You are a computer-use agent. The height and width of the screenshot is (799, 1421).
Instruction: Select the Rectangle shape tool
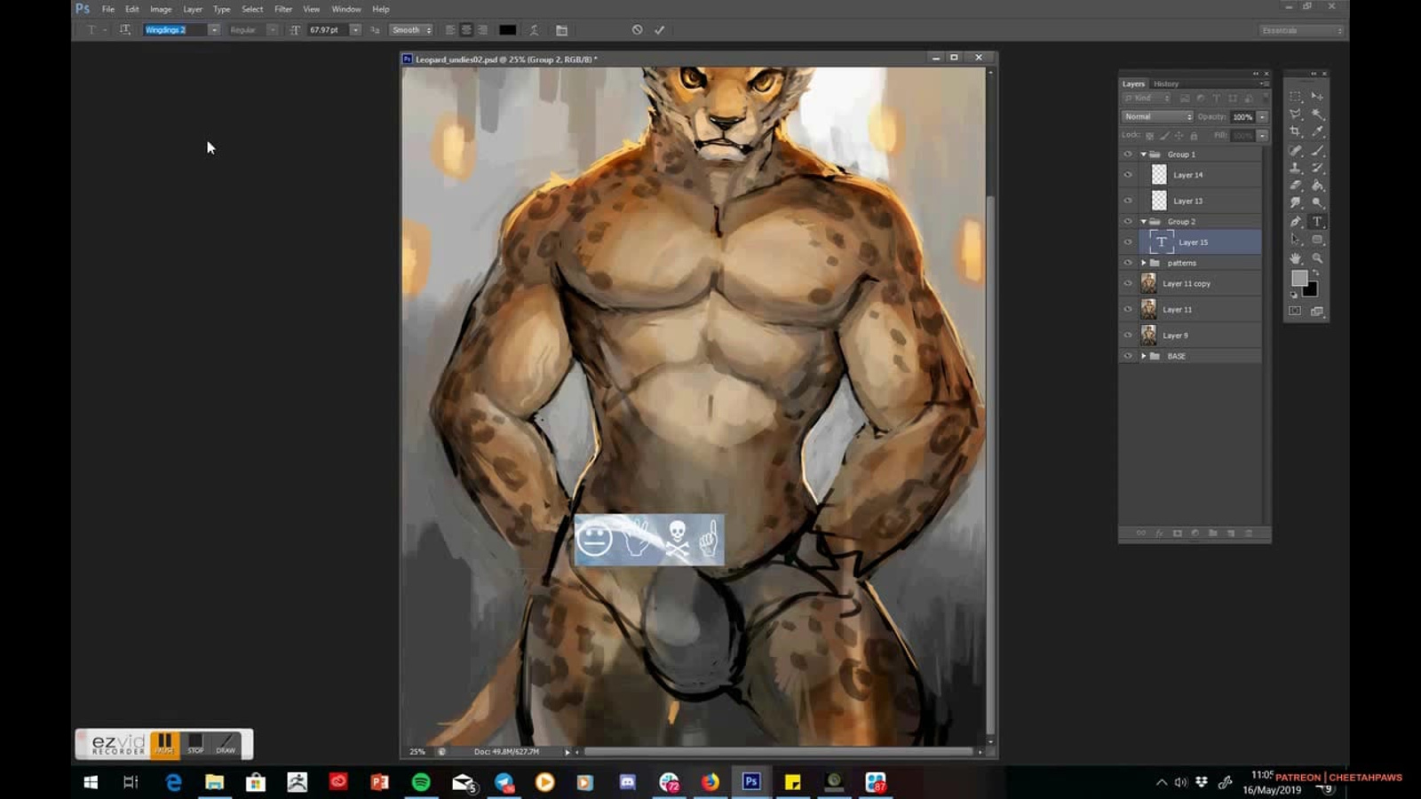pos(1318,240)
